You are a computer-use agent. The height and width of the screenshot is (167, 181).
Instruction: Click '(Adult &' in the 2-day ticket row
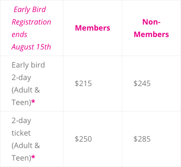coord(26,145)
